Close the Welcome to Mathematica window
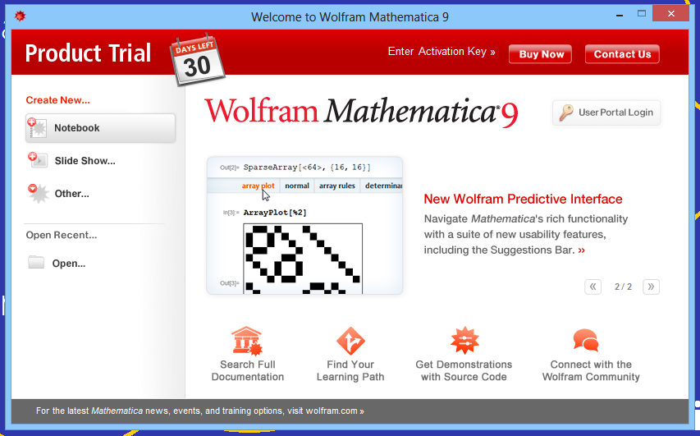 pyautogui.click(x=670, y=14)
